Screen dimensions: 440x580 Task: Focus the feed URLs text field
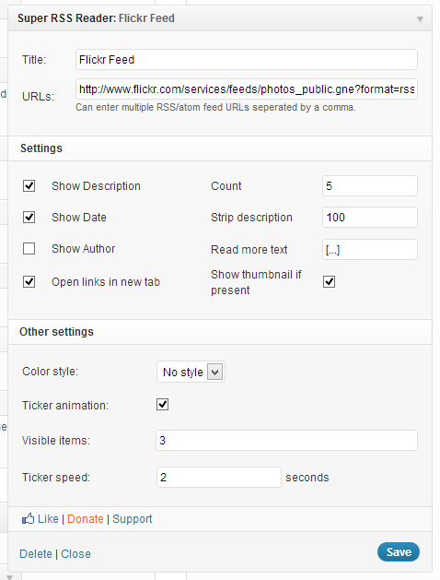pyautogui.click(x=247, y=89)
